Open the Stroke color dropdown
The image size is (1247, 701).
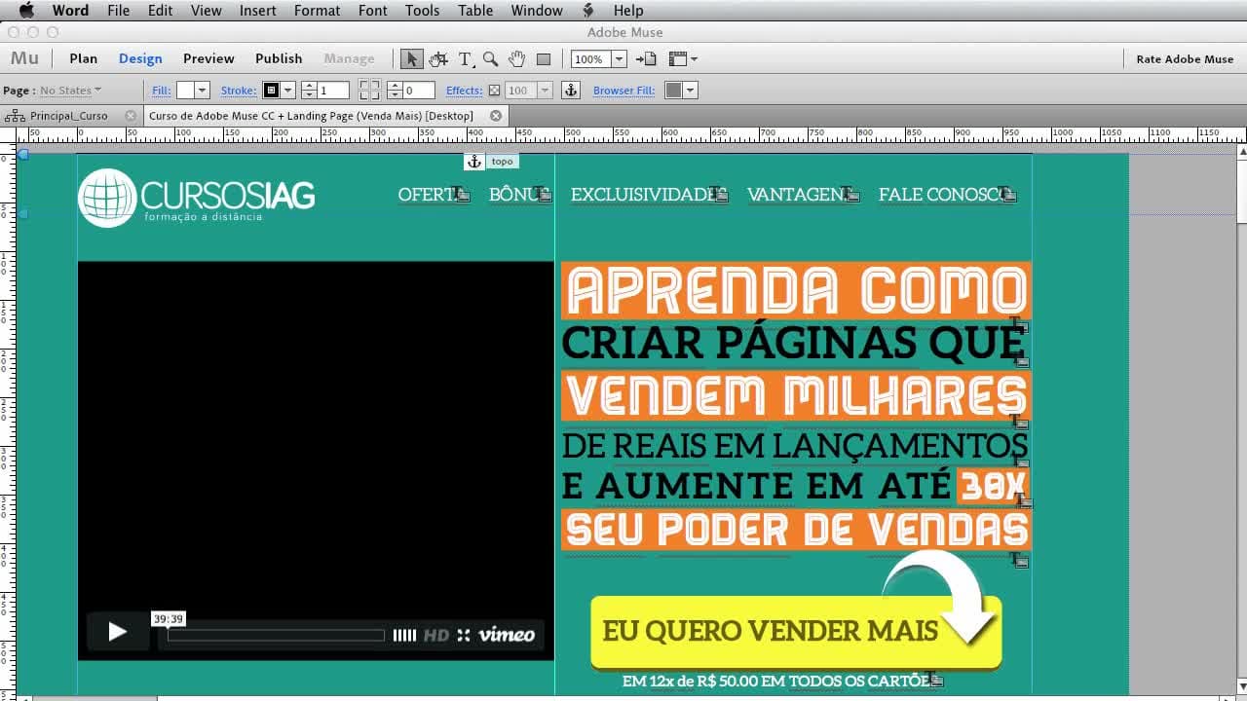288,91
